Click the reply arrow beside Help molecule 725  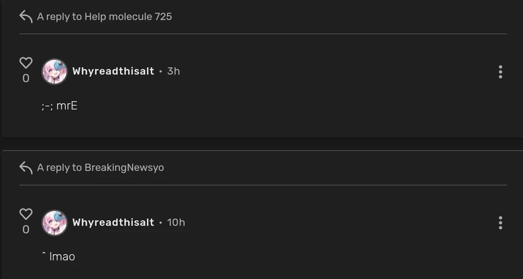tap(26, 17)
